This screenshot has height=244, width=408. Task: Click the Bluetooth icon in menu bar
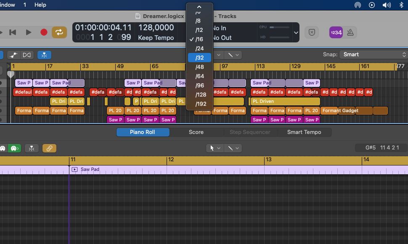pos(401,5)
